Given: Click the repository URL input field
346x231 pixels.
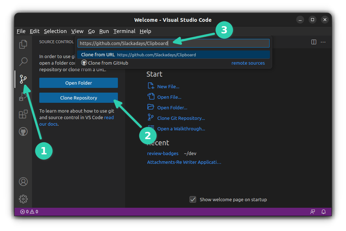Looking at the screenshot, I should coord(173,43).
